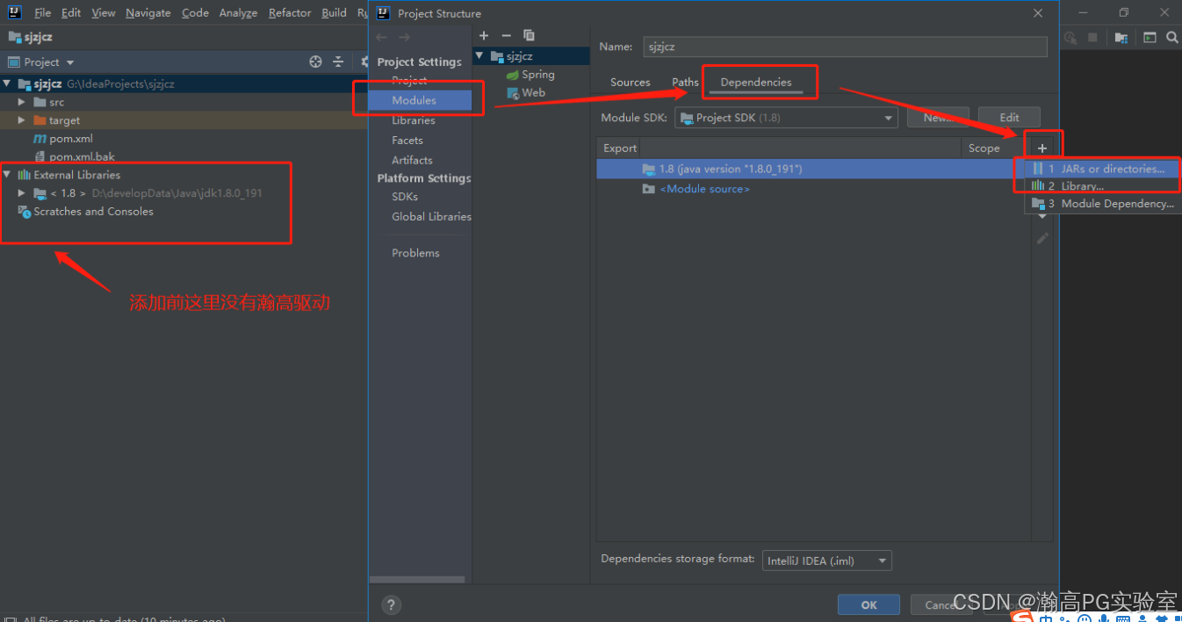
Task: Click the forward arrow in Project Structure
Action: tap(404, 37)
